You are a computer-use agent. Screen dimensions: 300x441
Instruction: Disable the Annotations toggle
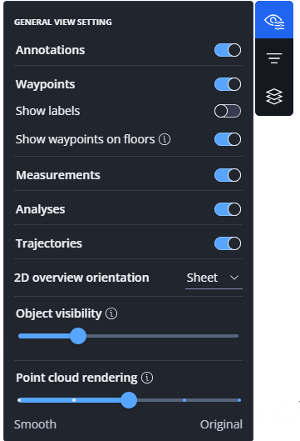click(228, 50)
